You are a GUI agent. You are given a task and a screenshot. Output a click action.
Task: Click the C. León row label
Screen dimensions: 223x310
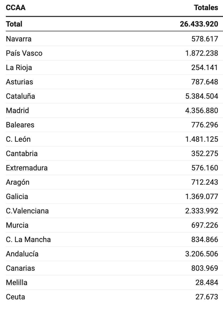(18, 139)
